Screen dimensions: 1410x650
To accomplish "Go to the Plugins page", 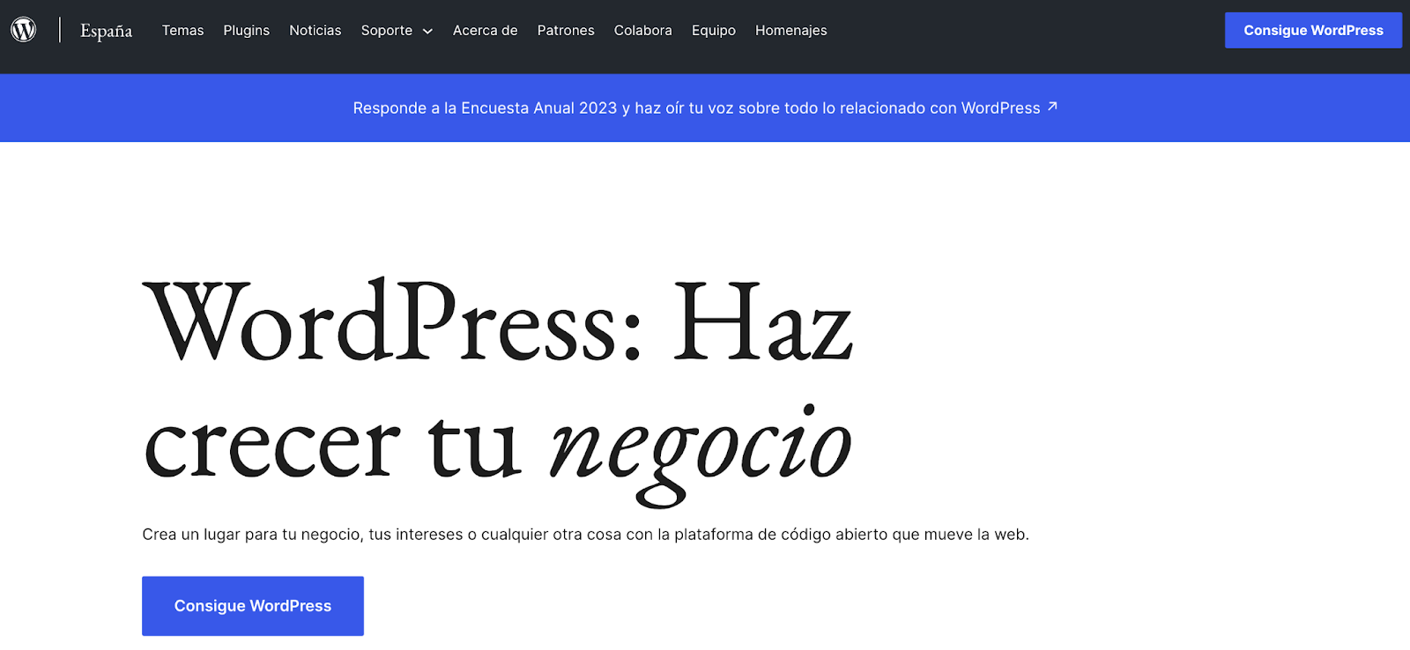I will 247,30.
